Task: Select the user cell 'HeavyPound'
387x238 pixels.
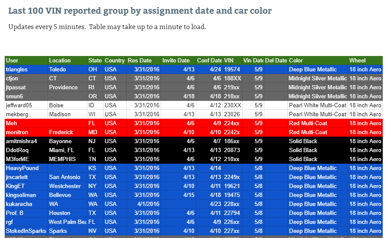Action: click(26, 168)
